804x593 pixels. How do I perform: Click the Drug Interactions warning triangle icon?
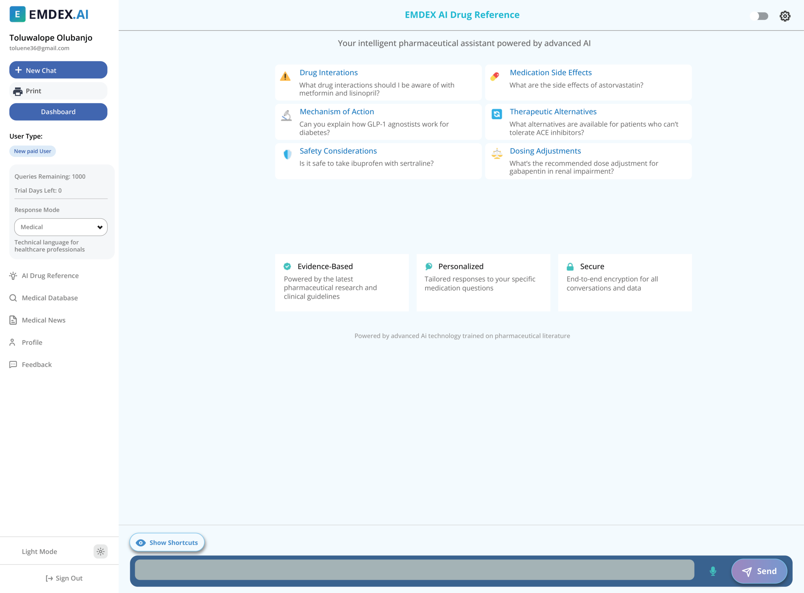tap(285, 77)
